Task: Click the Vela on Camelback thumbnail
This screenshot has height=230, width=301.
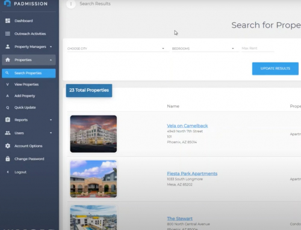Action: [x=93, y=134]
